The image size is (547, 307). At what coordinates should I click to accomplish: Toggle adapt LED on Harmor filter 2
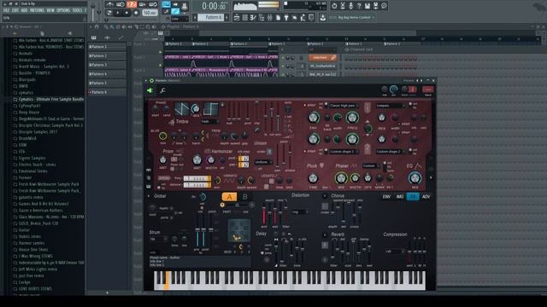tap(304, 151)
